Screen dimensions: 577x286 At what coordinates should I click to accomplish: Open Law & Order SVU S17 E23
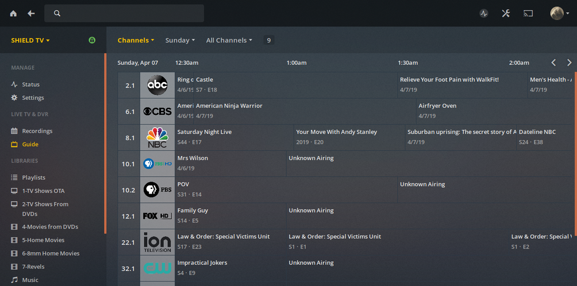point(230,242)
